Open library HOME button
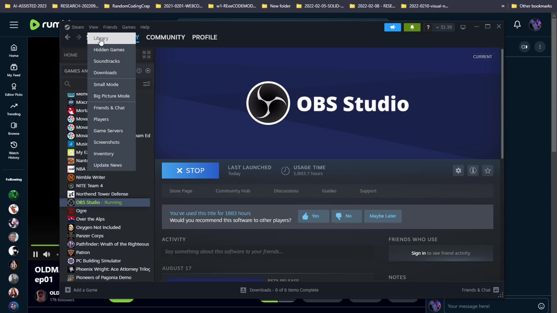 [71, 55]
